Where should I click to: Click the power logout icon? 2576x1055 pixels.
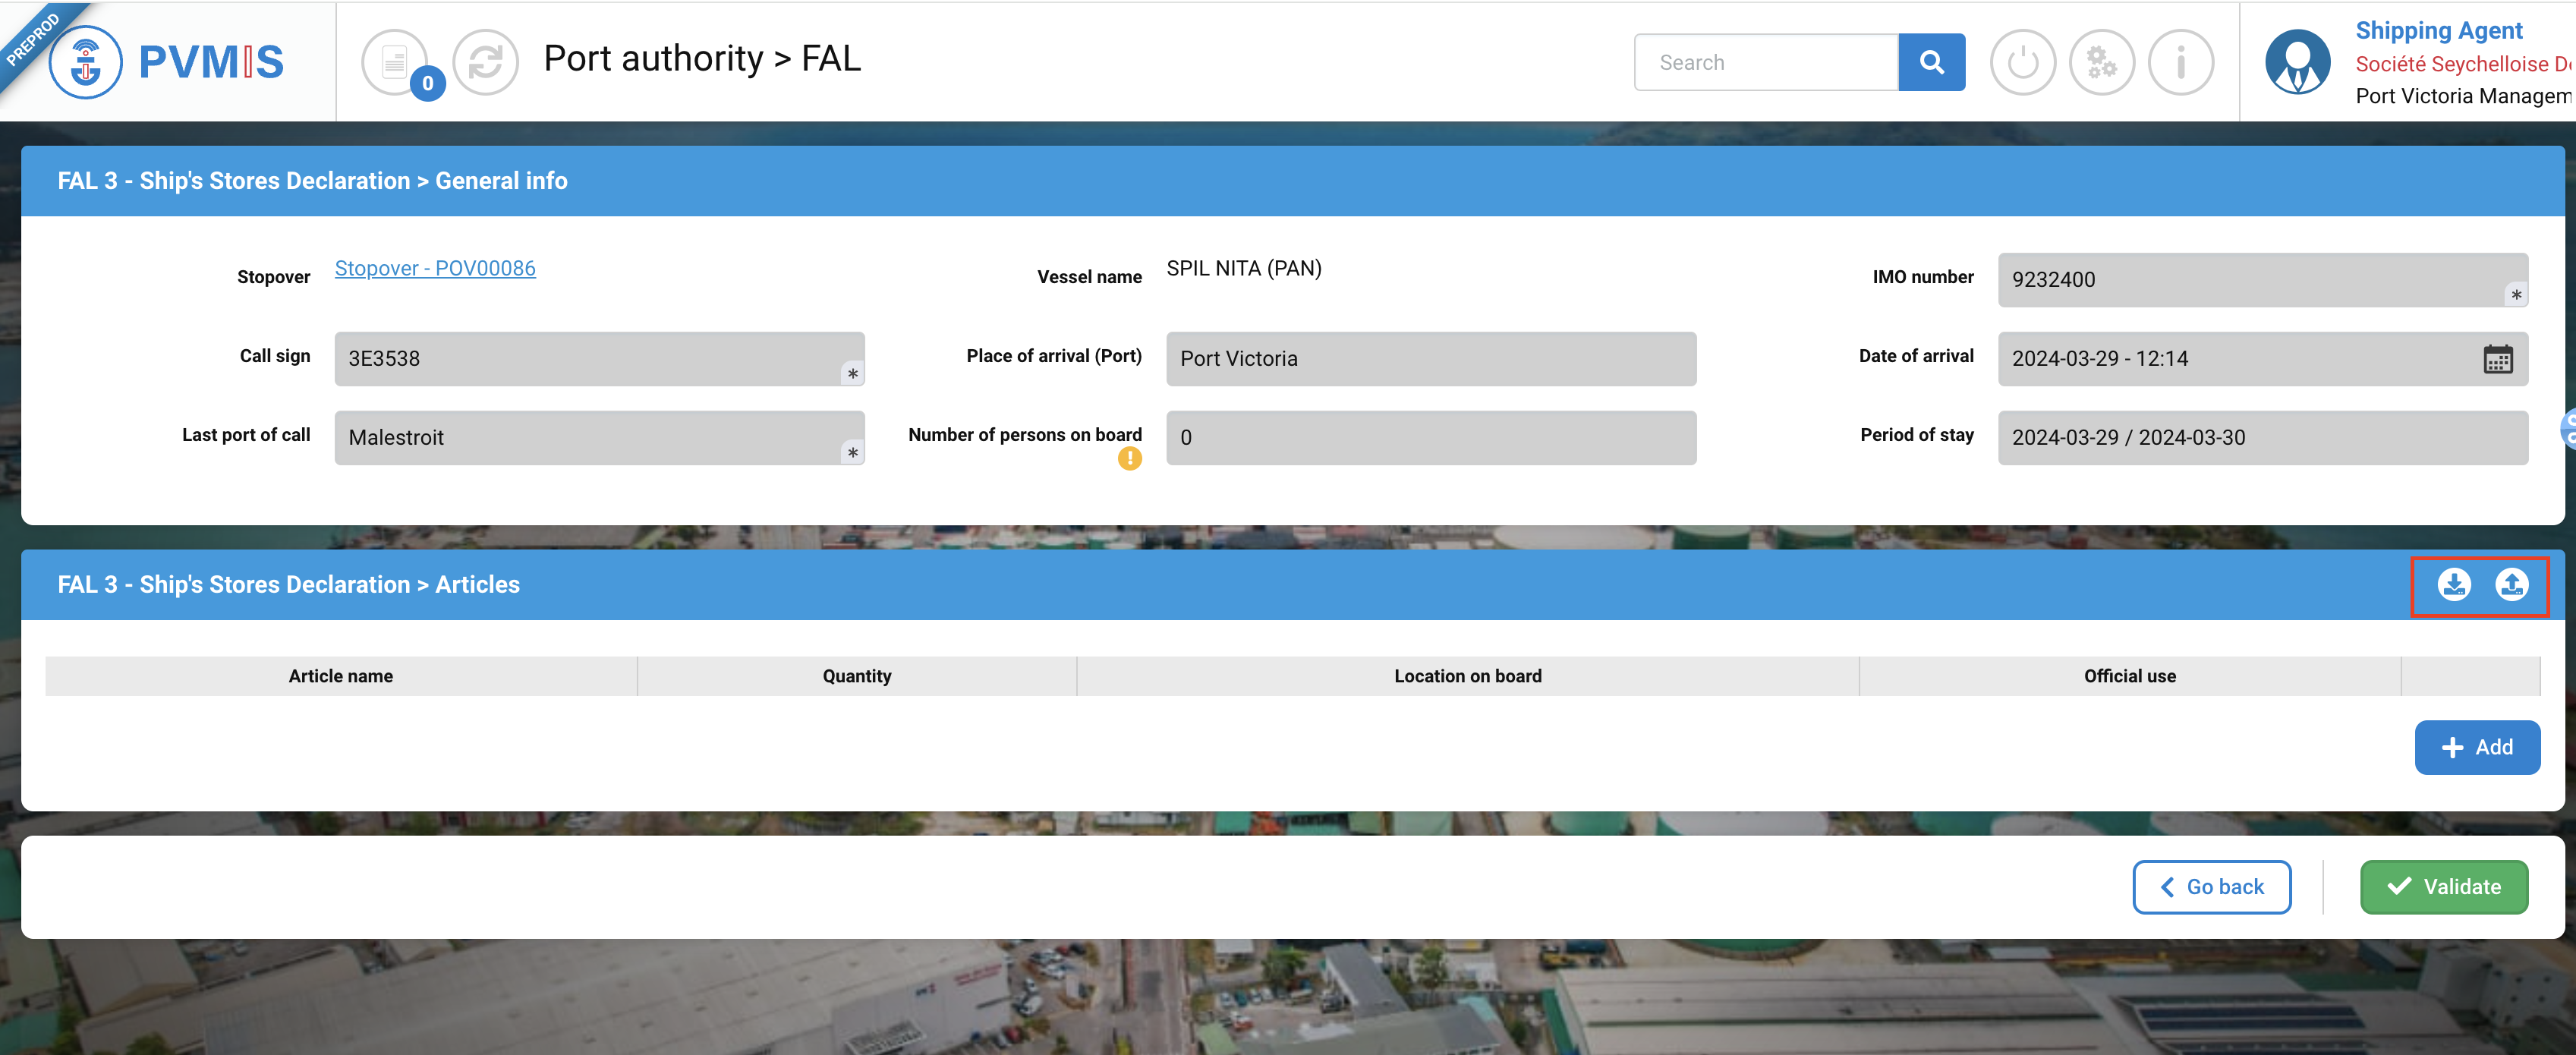click(2021, 62)
